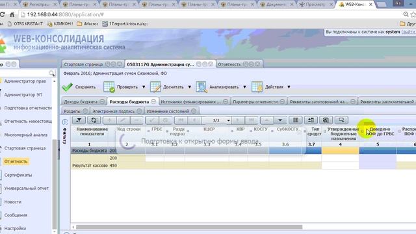The width and height of the screenshot is (416, 234).
Task: Click minus icon on Расходы бюджета tab
Action: (153, 101)
